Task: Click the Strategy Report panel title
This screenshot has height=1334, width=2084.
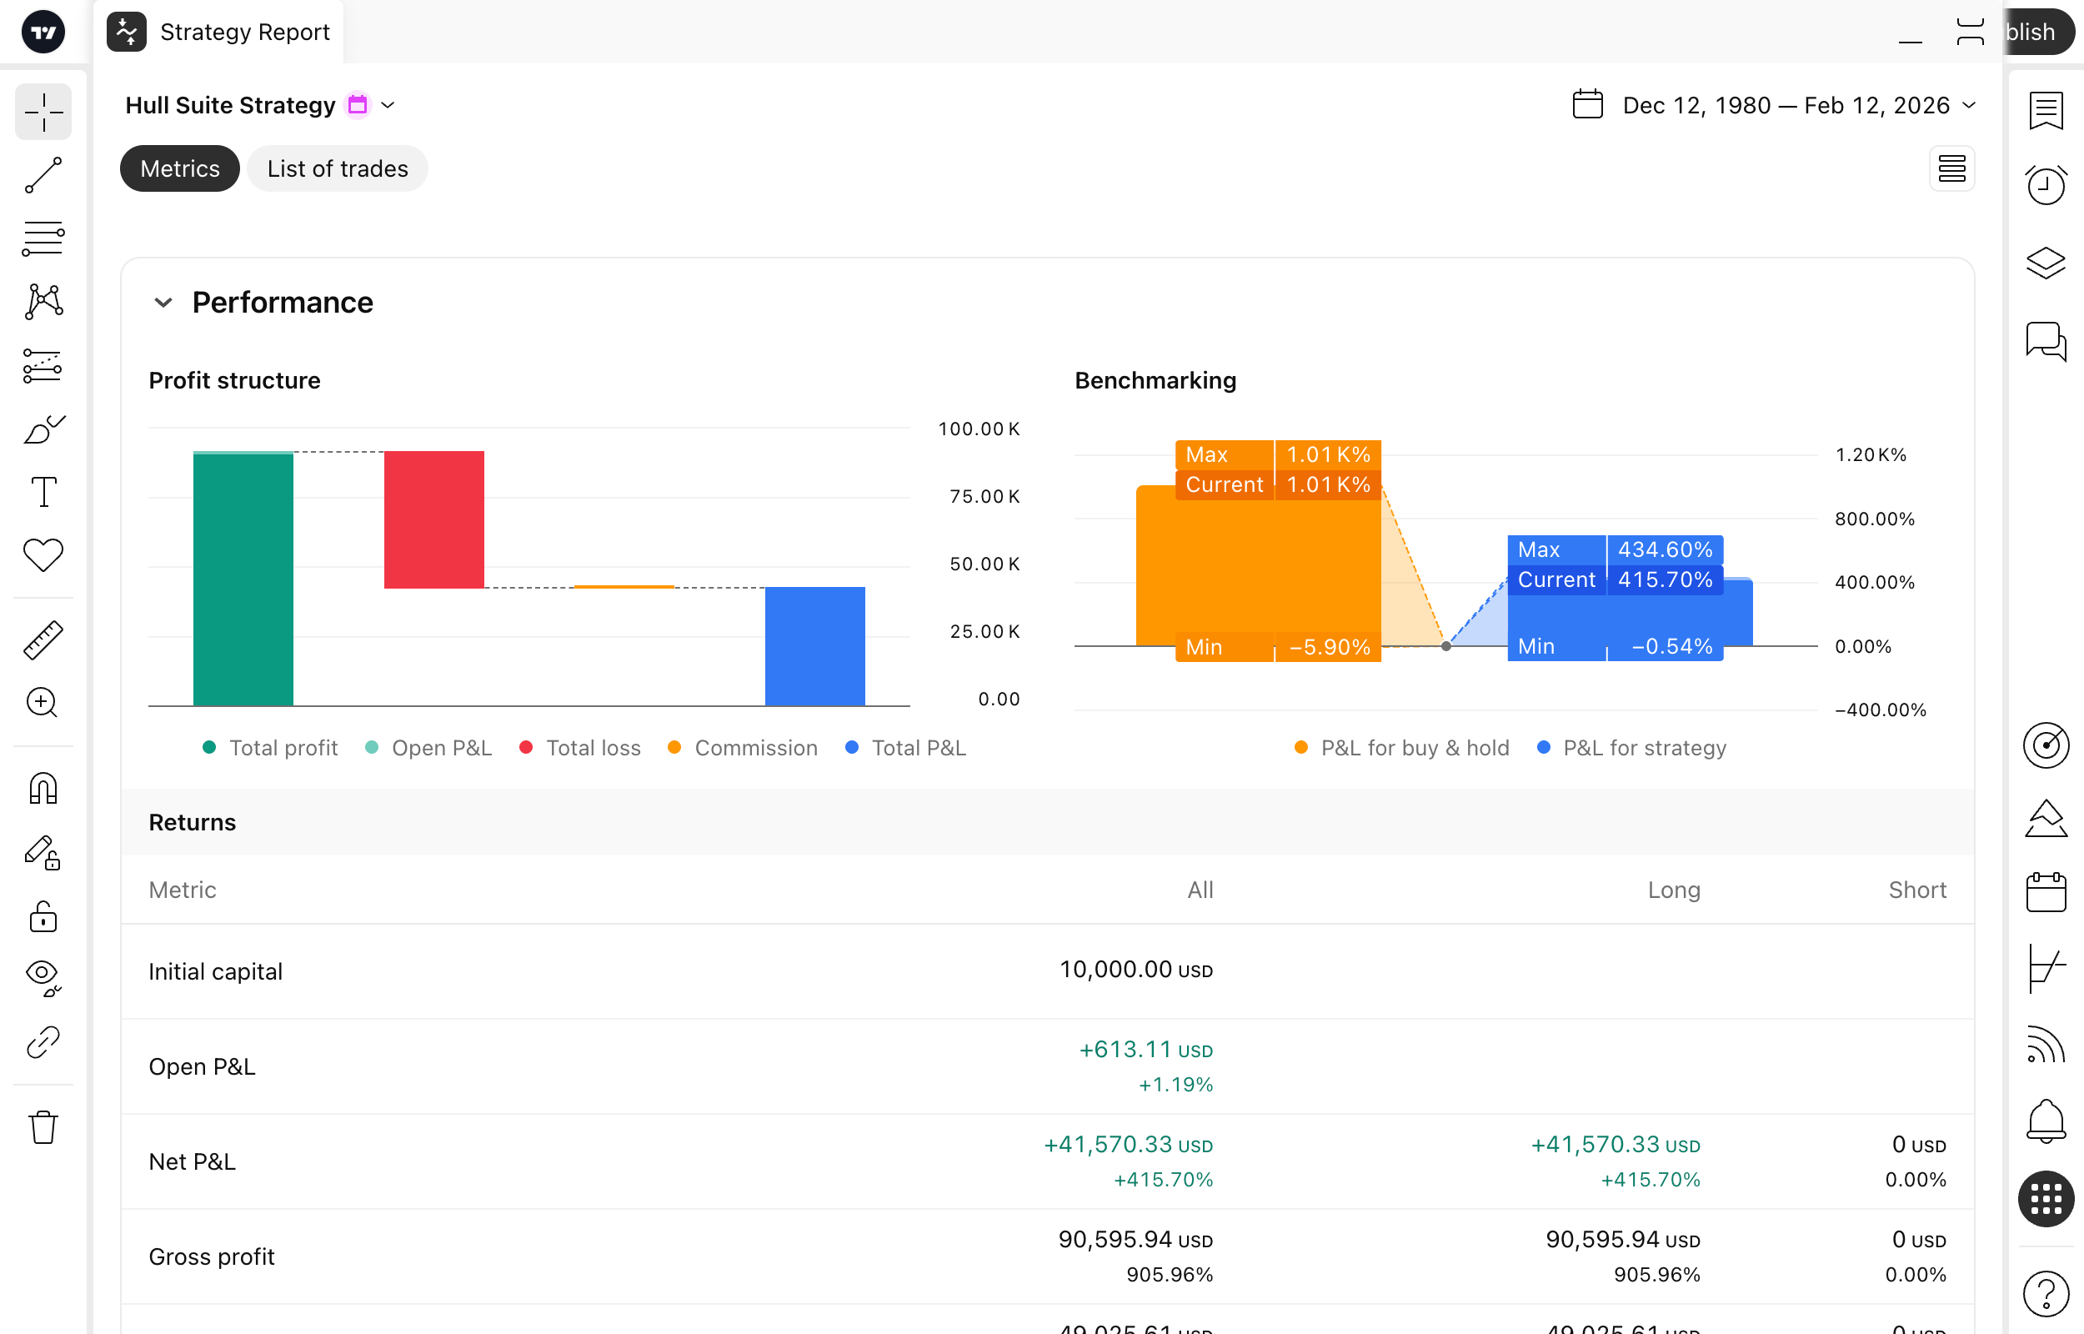Action: click(x=244, y=32)
